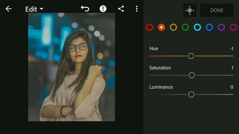Click the Luminance value 0

(232, 87)
